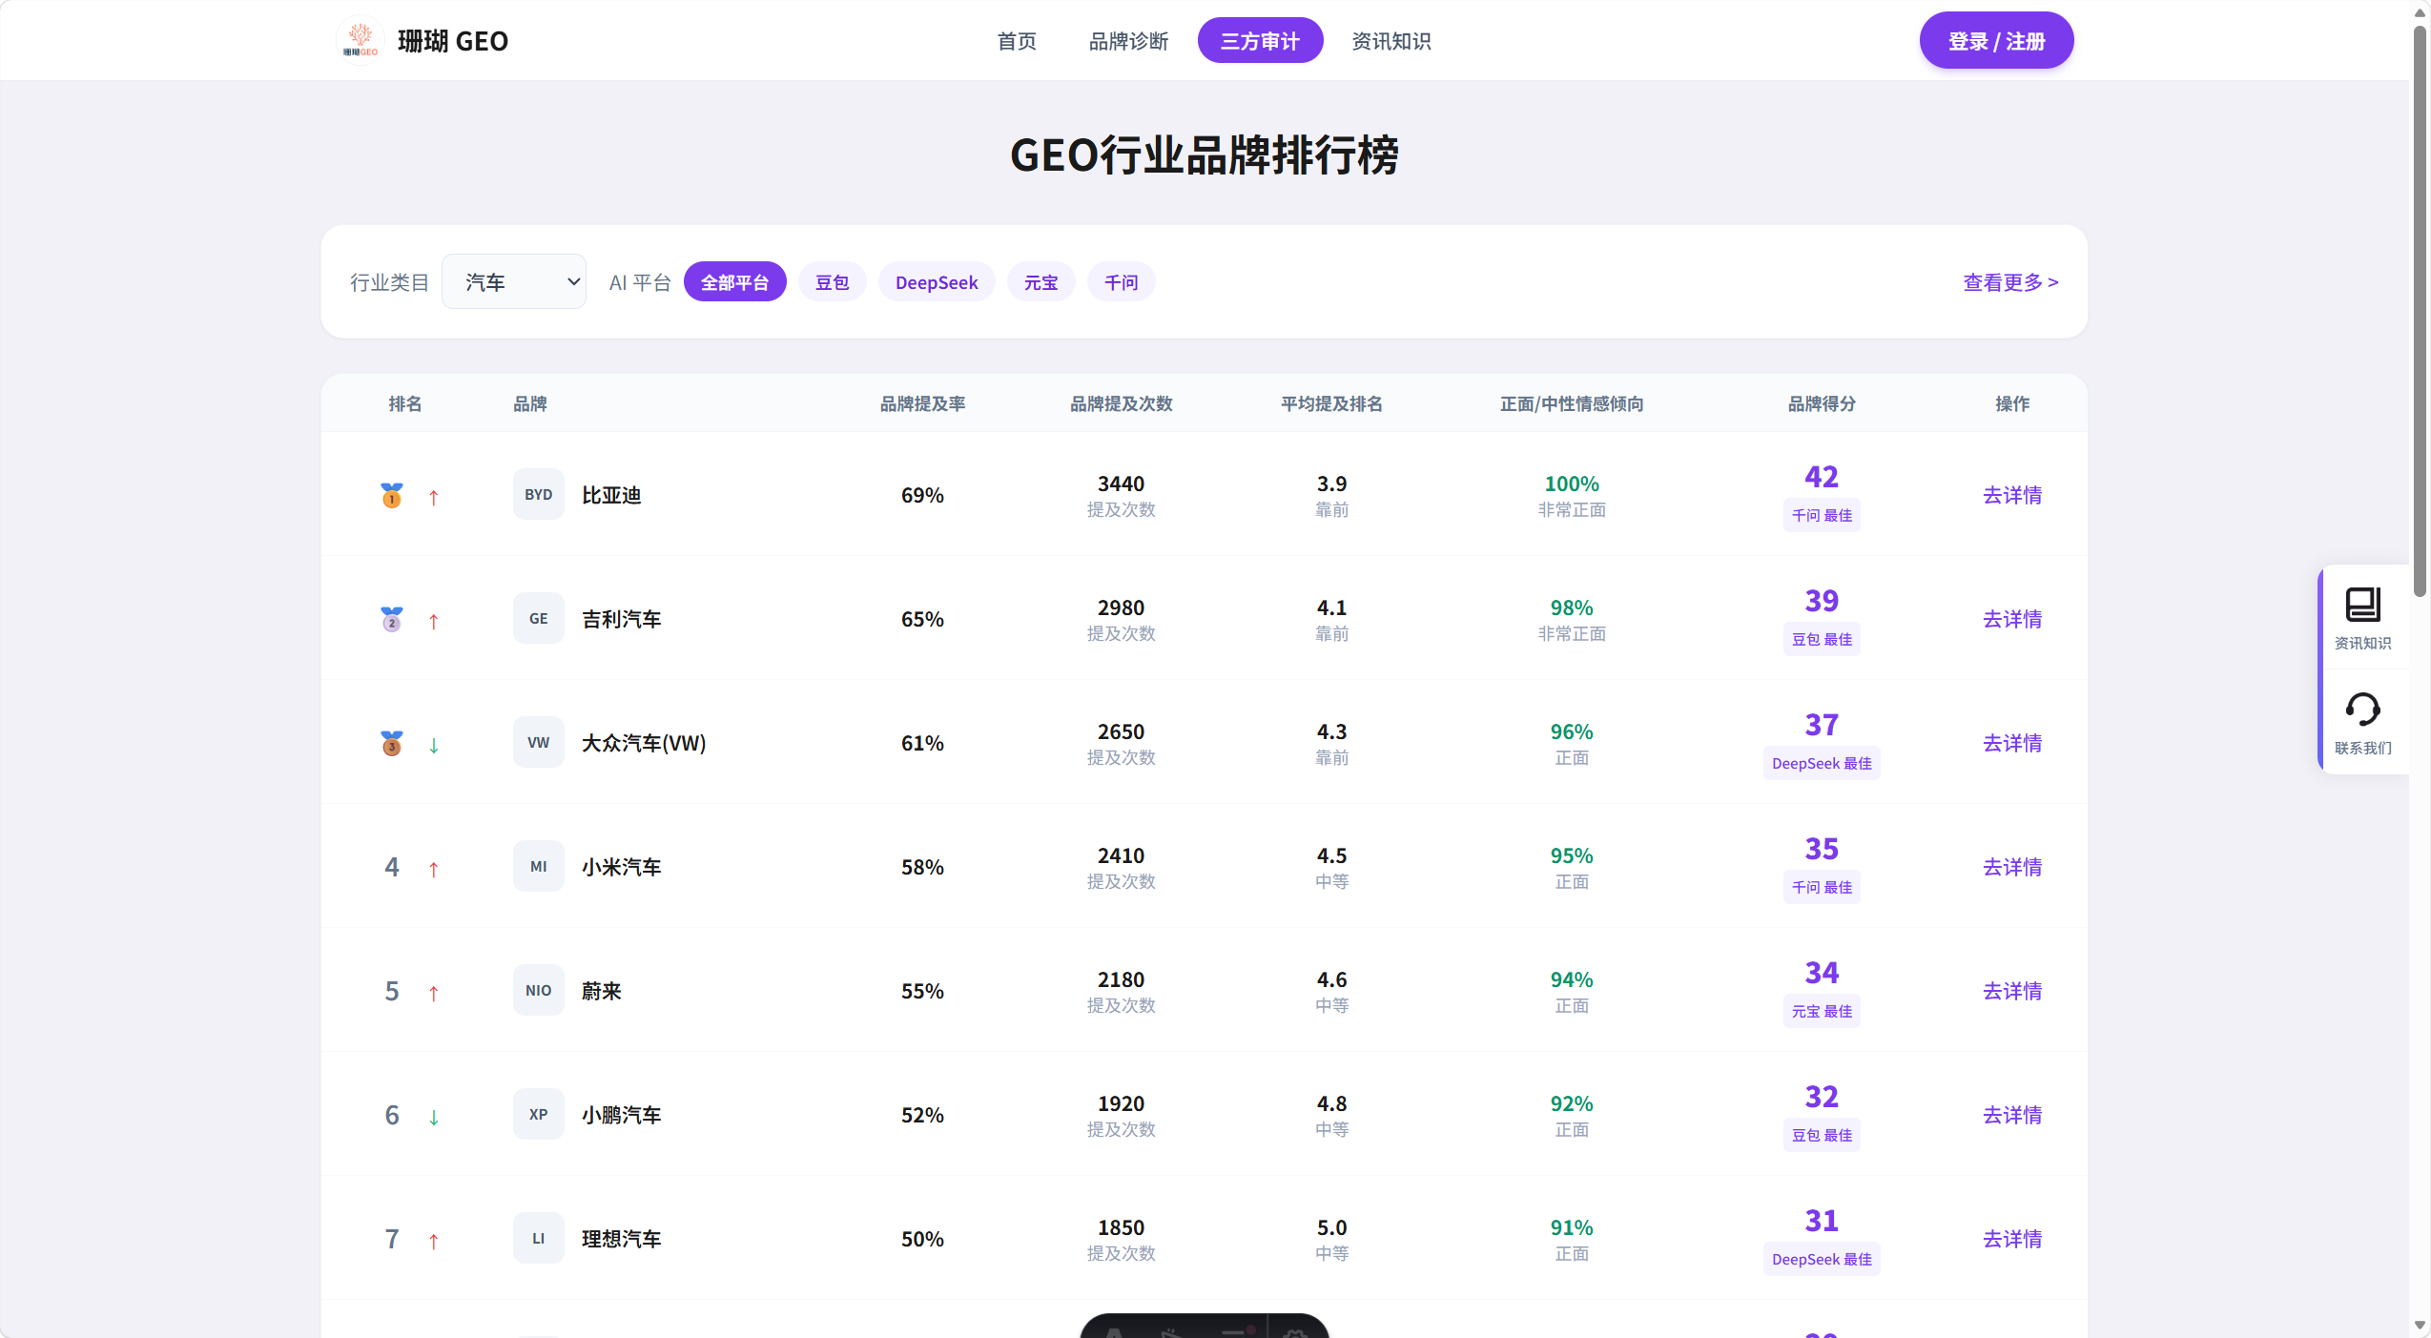Screen dimensions: 2431x1338
Task: Click the mention count 3440
Action: coord(1121,484)
